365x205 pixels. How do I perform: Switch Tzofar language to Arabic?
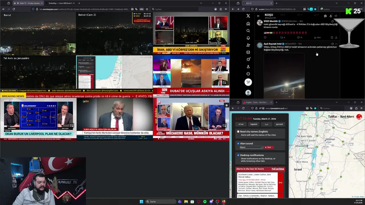[267, 124]
